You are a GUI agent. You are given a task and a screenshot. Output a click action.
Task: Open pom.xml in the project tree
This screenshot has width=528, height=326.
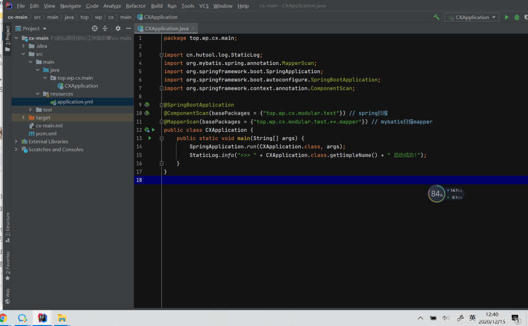46,134
